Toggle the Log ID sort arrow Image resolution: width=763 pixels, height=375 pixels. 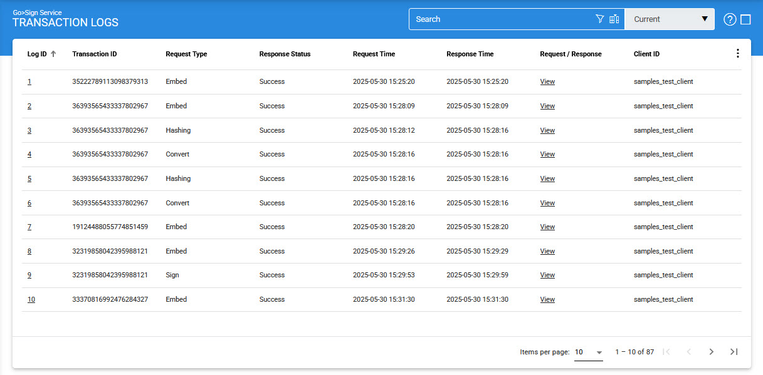point(53,54)
